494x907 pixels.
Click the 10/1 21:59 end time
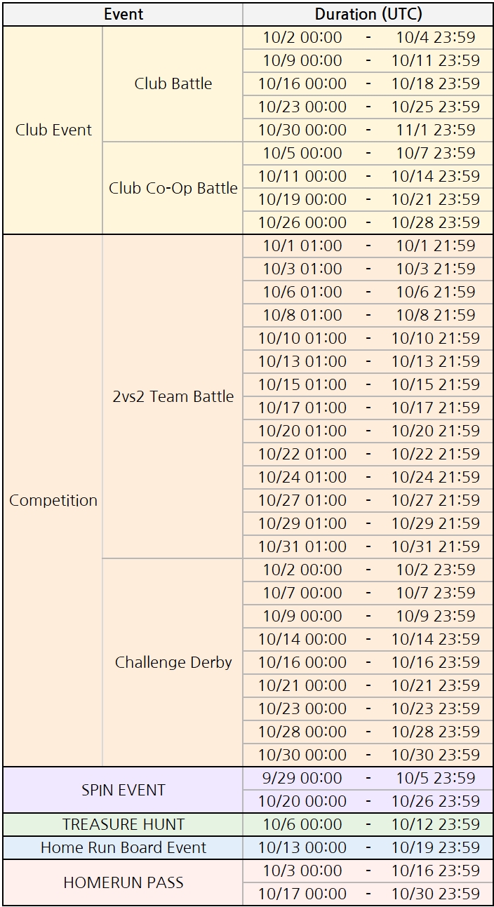435,246
